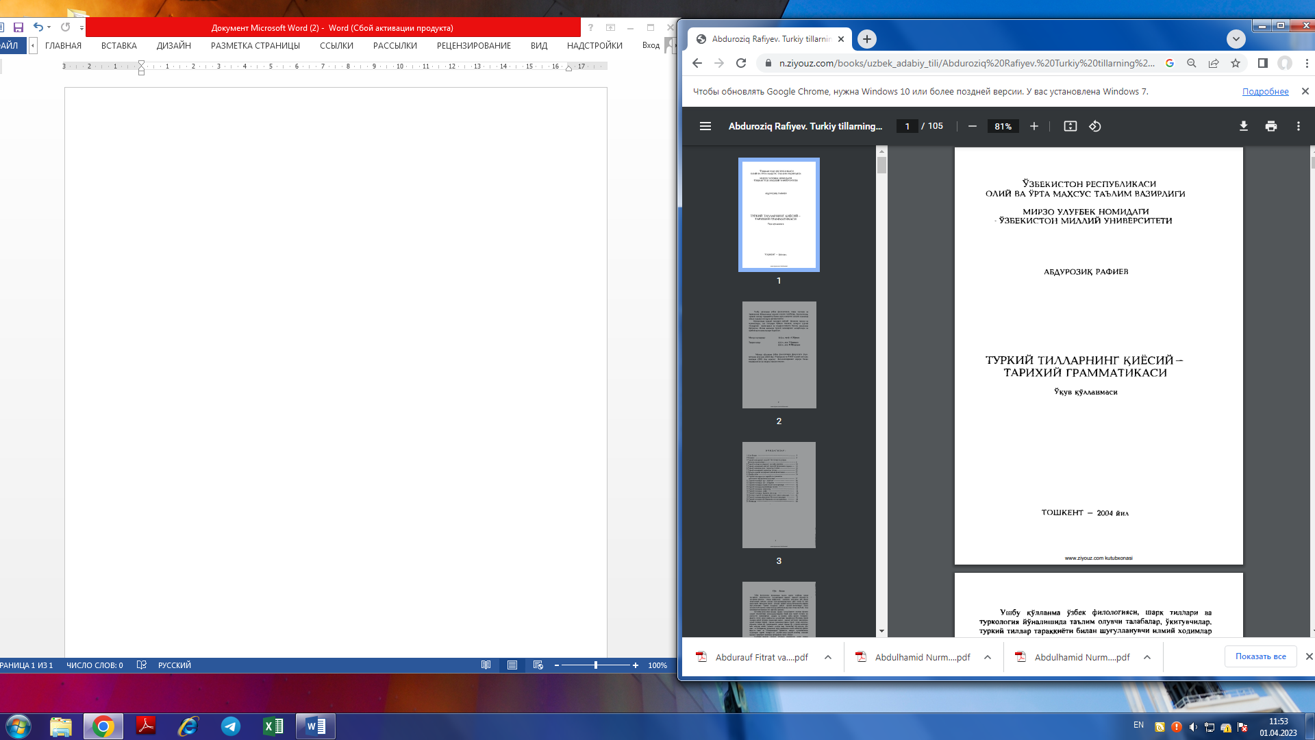Image resolution: width=1315 pixels, height=740 pixels.
Task: Dismiss Chrome update infobar
Action: (1305, 91)
